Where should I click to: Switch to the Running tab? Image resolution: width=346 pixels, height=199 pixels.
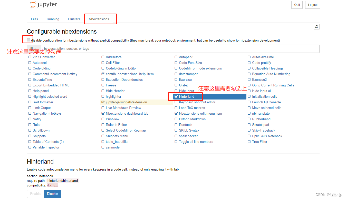point(53,19)
